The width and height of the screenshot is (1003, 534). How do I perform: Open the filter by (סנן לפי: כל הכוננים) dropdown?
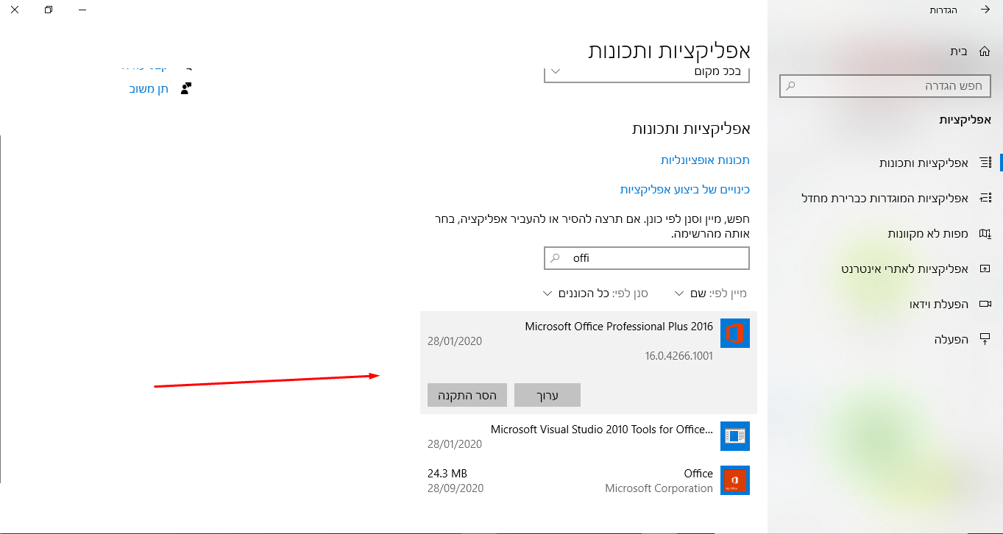595,293
